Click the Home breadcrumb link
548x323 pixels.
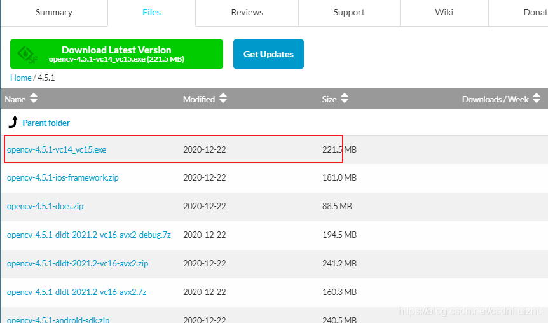[x=20, y=78]
